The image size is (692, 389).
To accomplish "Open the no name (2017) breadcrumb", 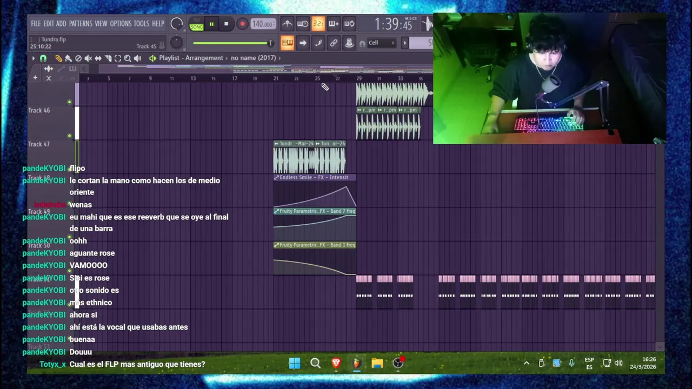I will pyautogui.click(x=253, y=58).
